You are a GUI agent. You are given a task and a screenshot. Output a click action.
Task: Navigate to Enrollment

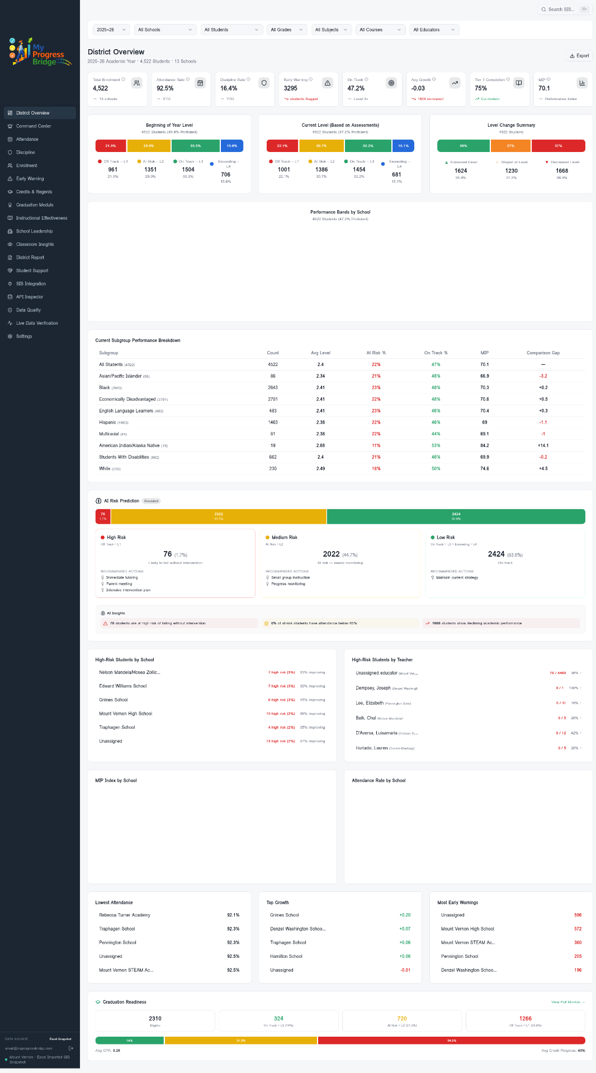tap(40, 165)
